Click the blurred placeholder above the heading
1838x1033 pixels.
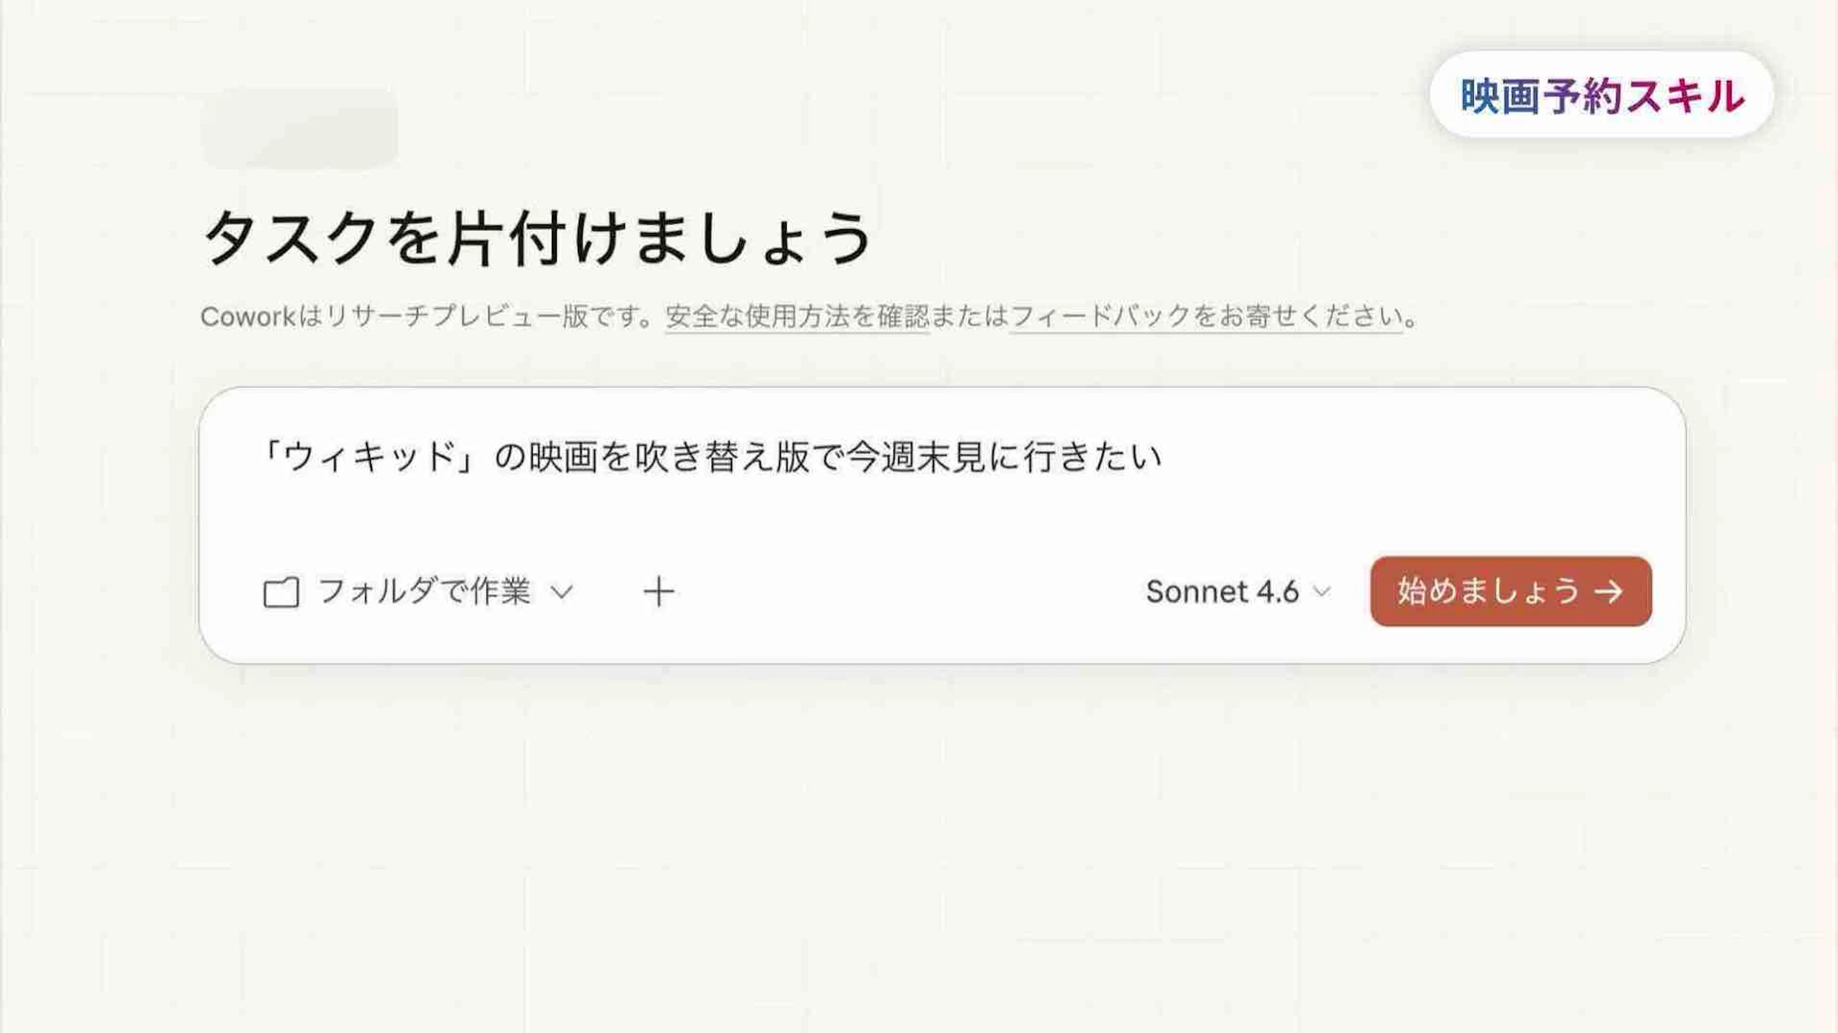tap(300, 129)
